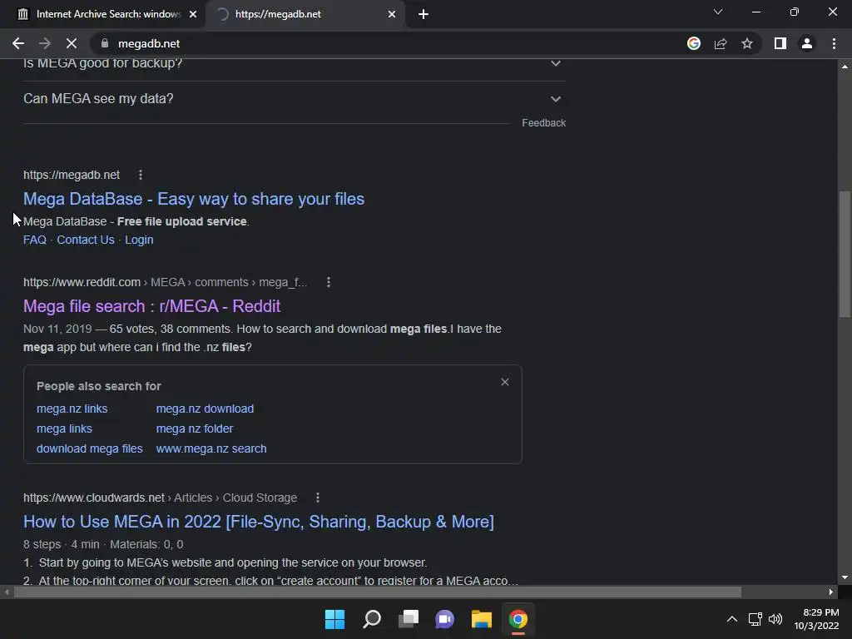Open the Contact Us sitelink

[x=86, y=240]
